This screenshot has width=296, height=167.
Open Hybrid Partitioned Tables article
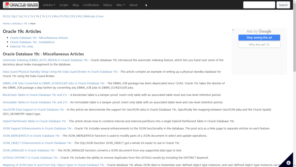pyautogui.click(x=35, y=121)
